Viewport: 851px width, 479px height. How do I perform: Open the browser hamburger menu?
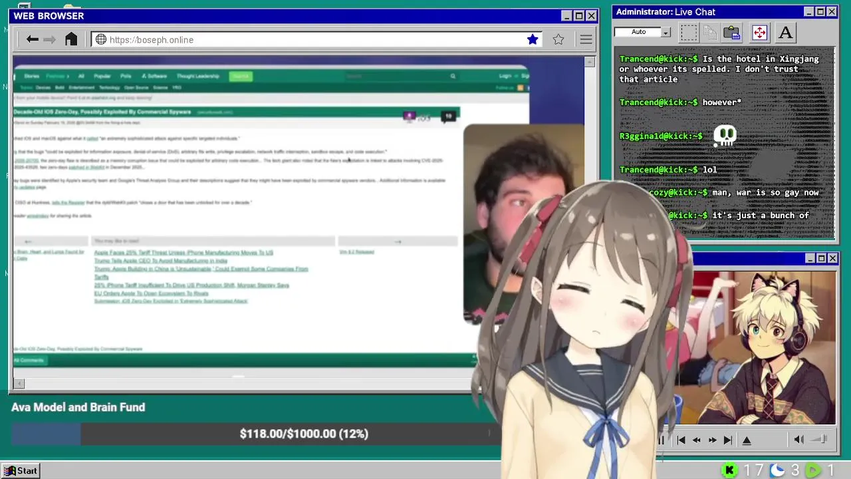[586, 40]
